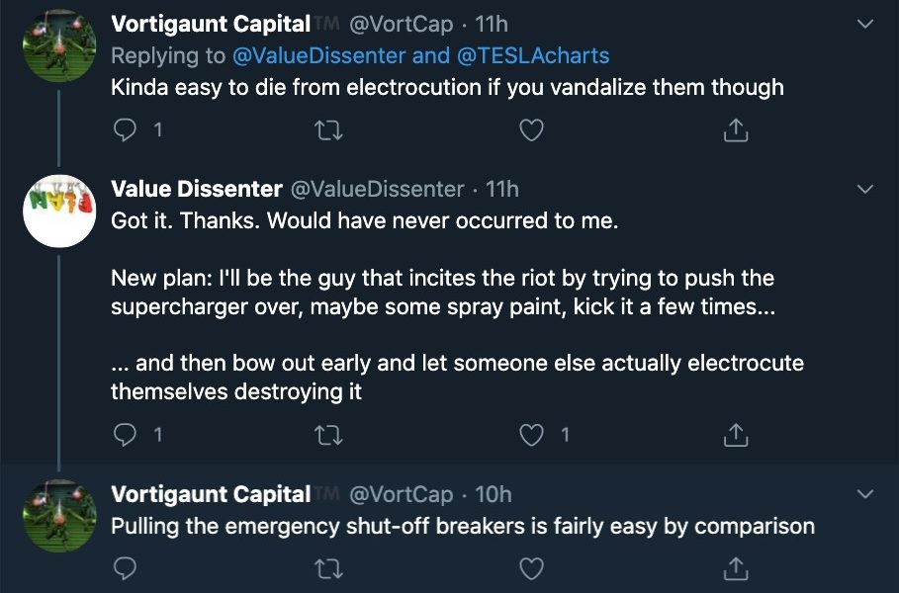Open Vortigaunt Capital's avatar on first tweet
This screenshot has width=899, height=593.
(x=59, y=45)
